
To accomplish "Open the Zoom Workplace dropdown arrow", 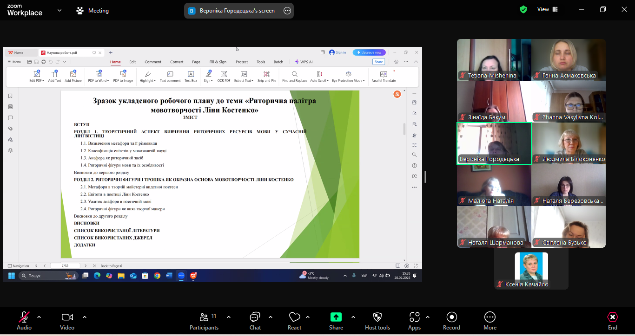I will click(x=60, y=10).
